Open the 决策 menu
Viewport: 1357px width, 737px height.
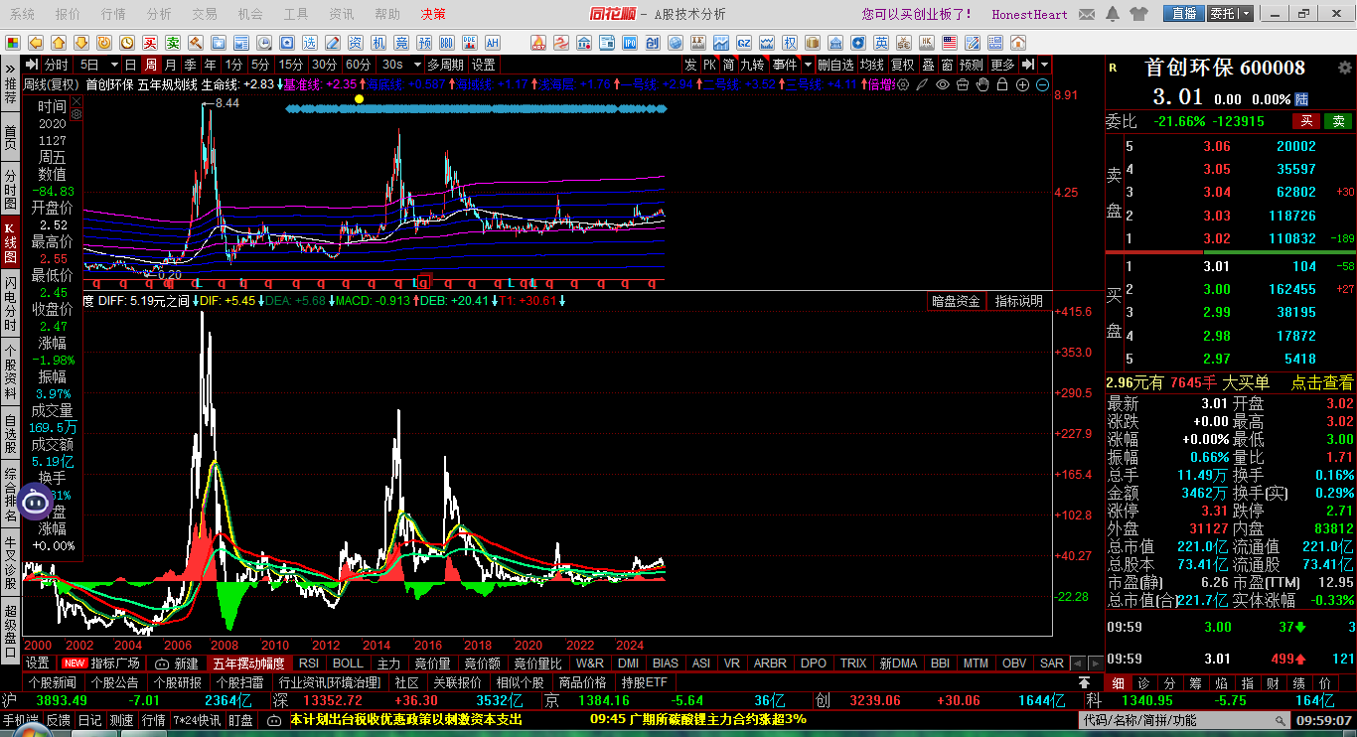point(433,14)
